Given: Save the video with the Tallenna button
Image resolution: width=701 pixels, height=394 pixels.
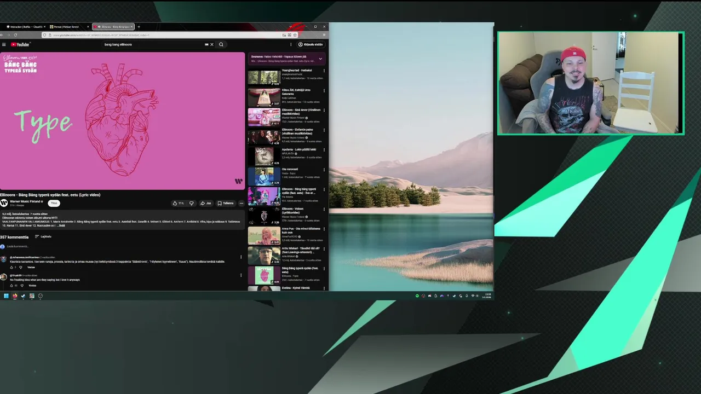Looking at the screenshot, I should point(226,203).
